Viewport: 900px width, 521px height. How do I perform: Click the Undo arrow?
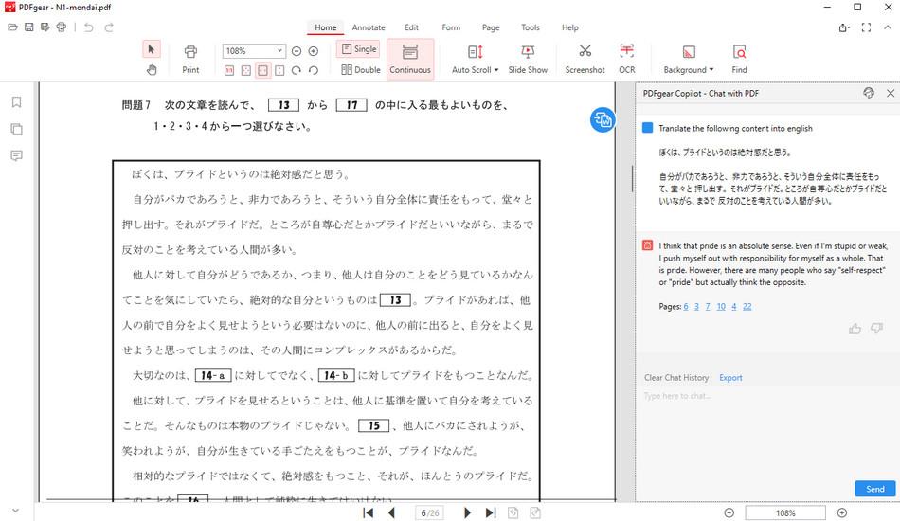pyautogui.click(x=88, y=27)
